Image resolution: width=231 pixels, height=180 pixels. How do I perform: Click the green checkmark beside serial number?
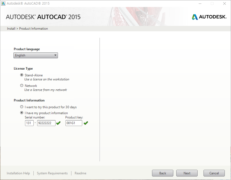[x=58, y=123]
